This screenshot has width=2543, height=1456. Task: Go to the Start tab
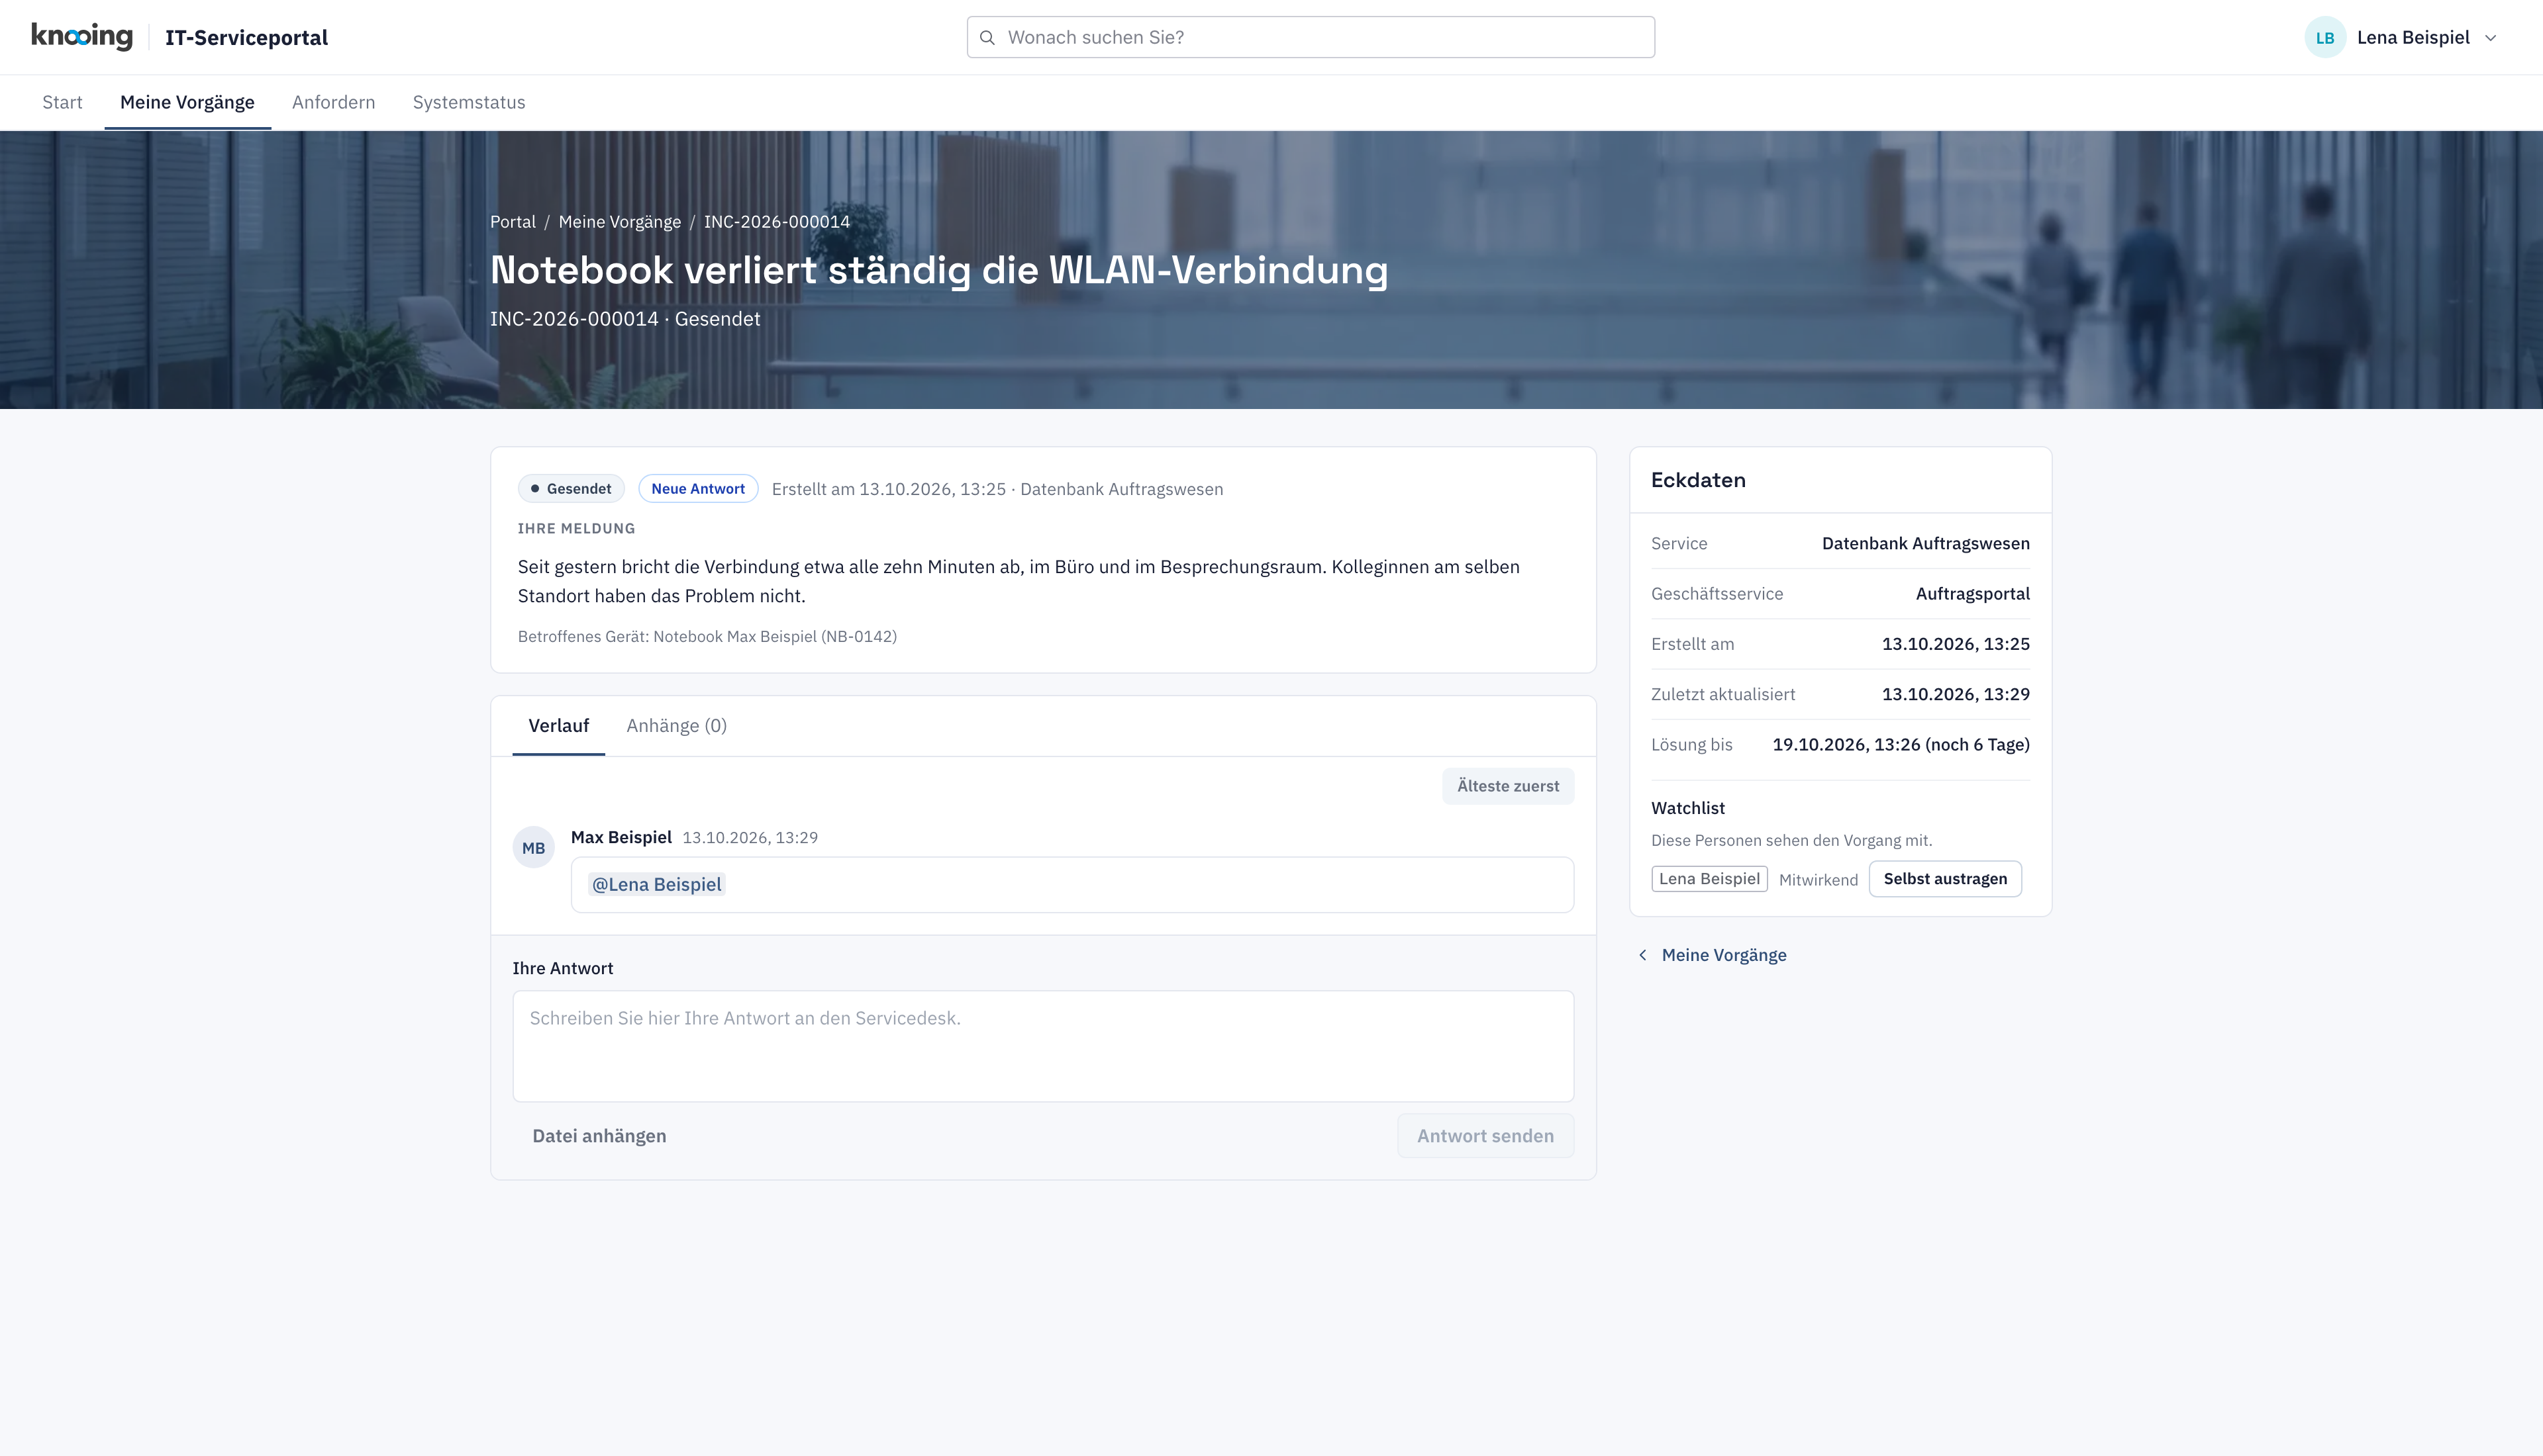[x=62, y=102]
